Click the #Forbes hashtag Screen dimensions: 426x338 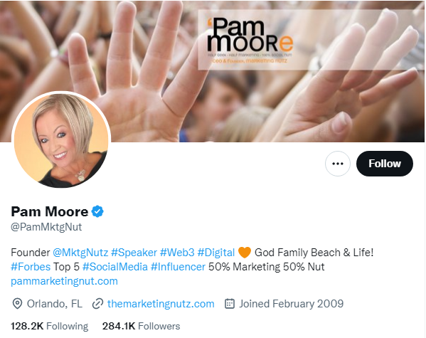click(x=31, y=267)
